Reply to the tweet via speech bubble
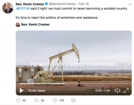The width and height of the screenshot is (134, 105). pos(18,100)
